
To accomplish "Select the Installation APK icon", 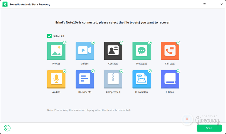I will pos(141,79).
